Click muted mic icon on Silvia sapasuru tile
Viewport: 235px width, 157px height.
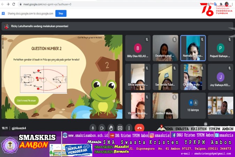point(147,68)
